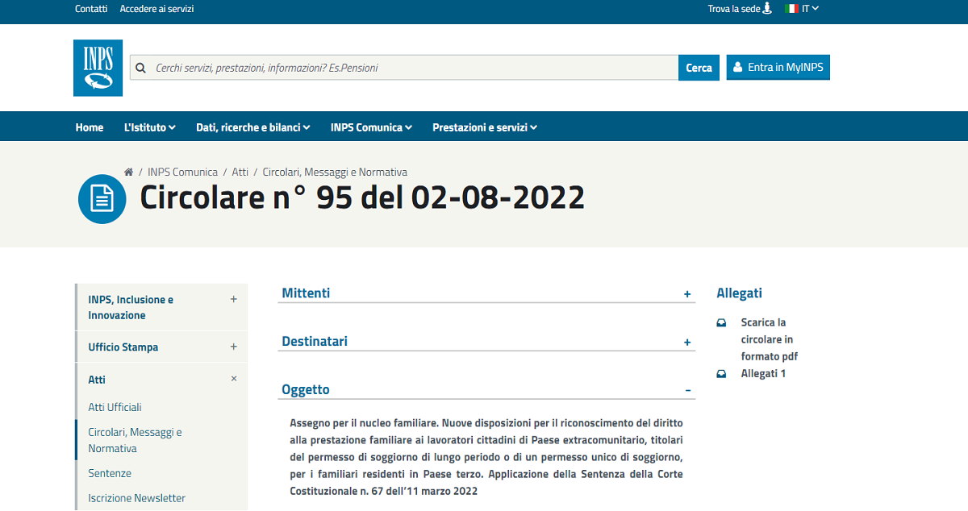The image size is (968, 511).
Task: Open Accedere ai servizi link
Action: pyautogui.click(x=156, y=9)
